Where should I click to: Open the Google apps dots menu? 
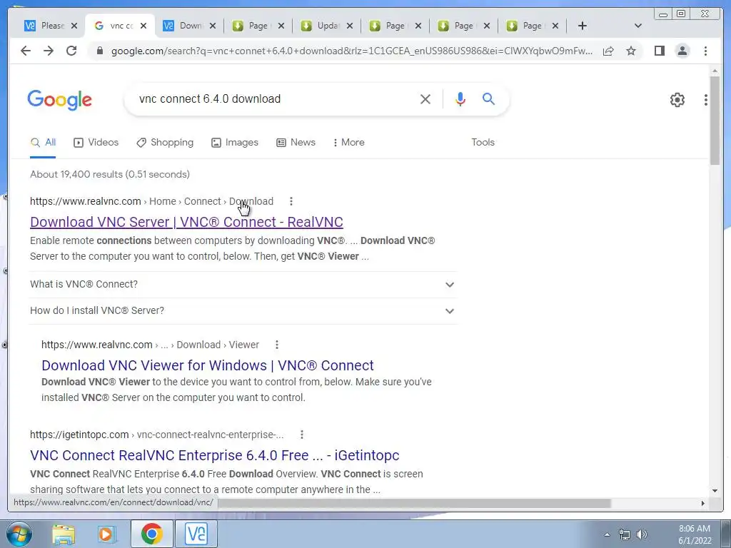(x=706, y=100)
